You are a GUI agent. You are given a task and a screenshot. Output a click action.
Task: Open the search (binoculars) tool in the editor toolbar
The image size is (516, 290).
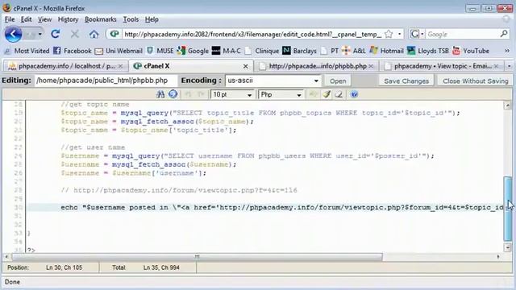160,94
